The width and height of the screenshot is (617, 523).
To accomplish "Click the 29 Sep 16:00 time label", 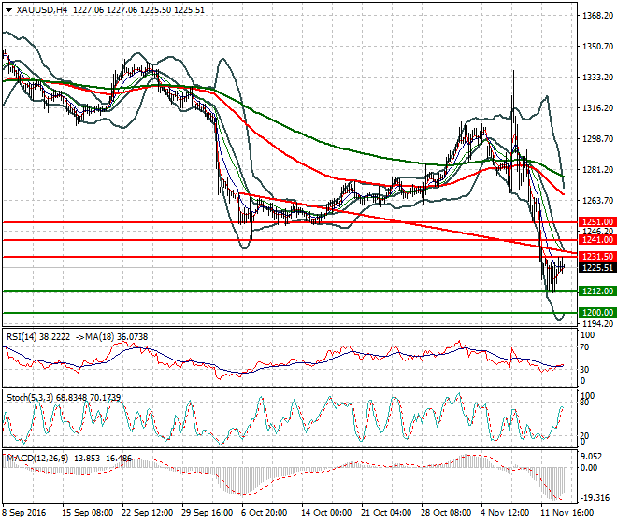I will (x=207, y=513).
